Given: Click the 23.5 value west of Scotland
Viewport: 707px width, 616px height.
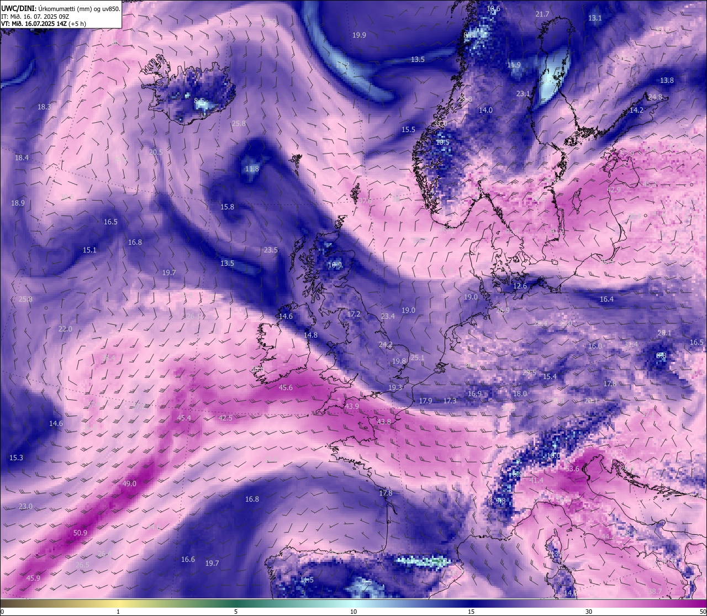Looking at the screenshot, I should click(271, 250).
